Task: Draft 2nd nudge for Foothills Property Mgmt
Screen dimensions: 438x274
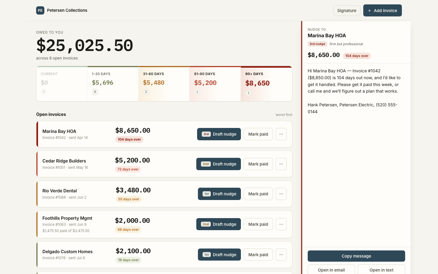Action: point(218,224)
